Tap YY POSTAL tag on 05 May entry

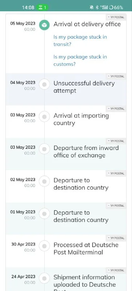click(116, 17)
